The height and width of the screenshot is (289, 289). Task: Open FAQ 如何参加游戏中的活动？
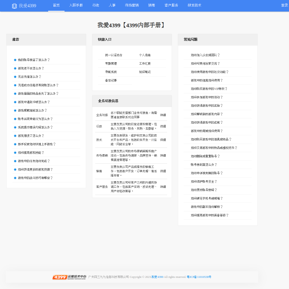207,97
